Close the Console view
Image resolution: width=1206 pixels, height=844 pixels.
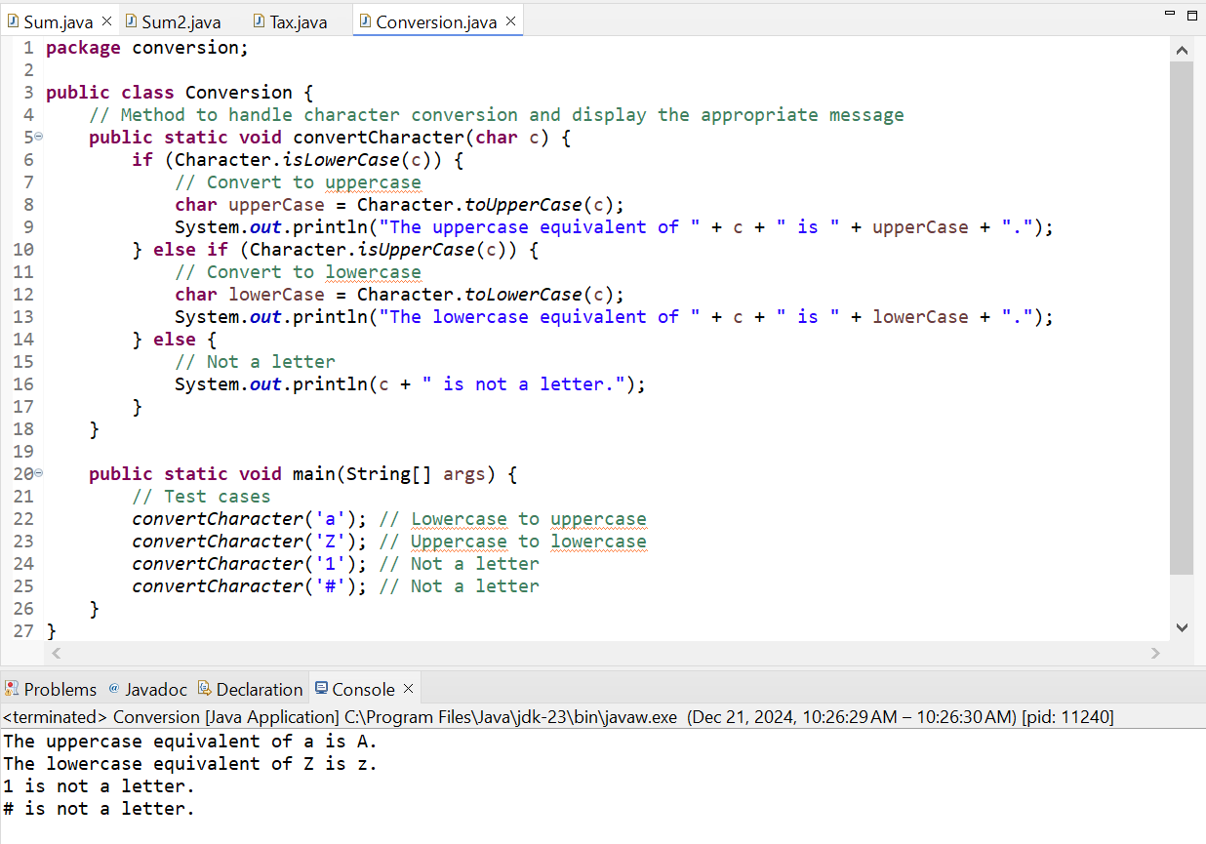point(409,689)
